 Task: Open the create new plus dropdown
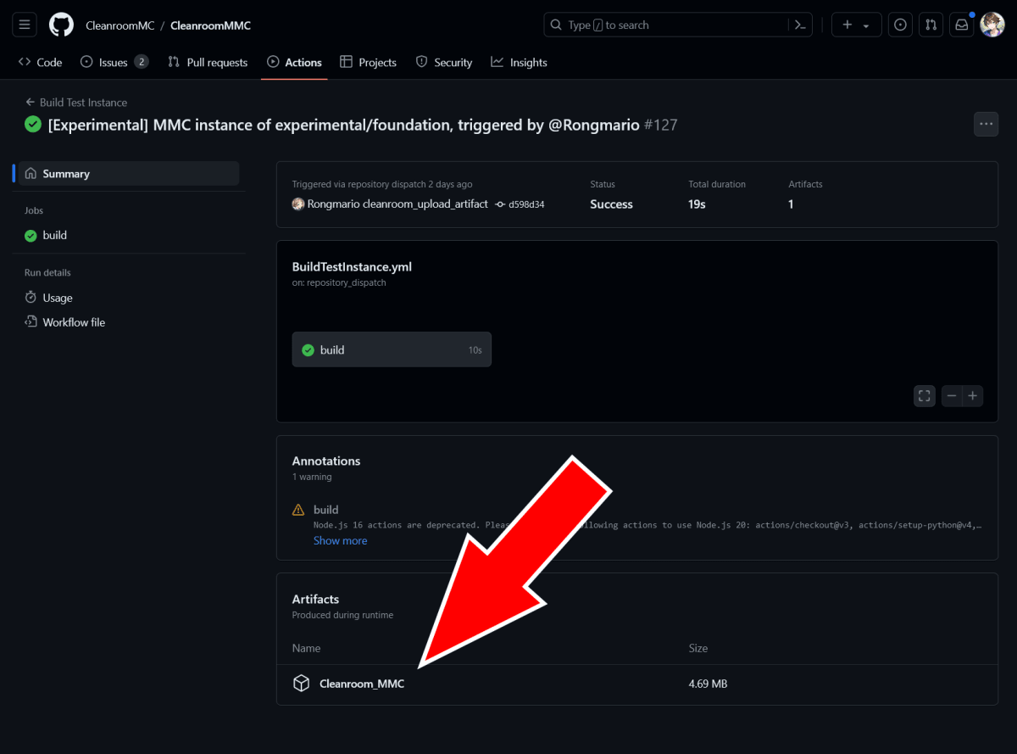click(856, 25)
